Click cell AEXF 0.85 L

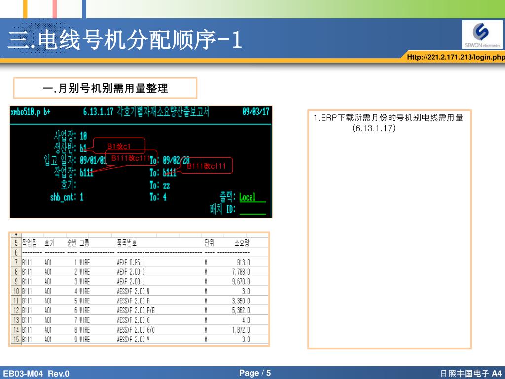[131, 263]
